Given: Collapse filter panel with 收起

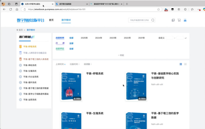Looking at the screenshot, I should point(121,55).
